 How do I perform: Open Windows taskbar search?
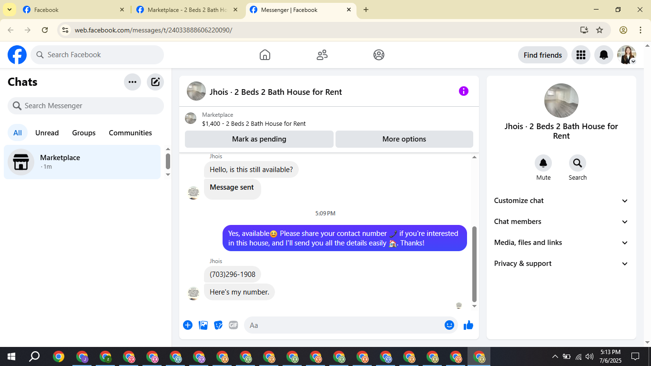34,356
